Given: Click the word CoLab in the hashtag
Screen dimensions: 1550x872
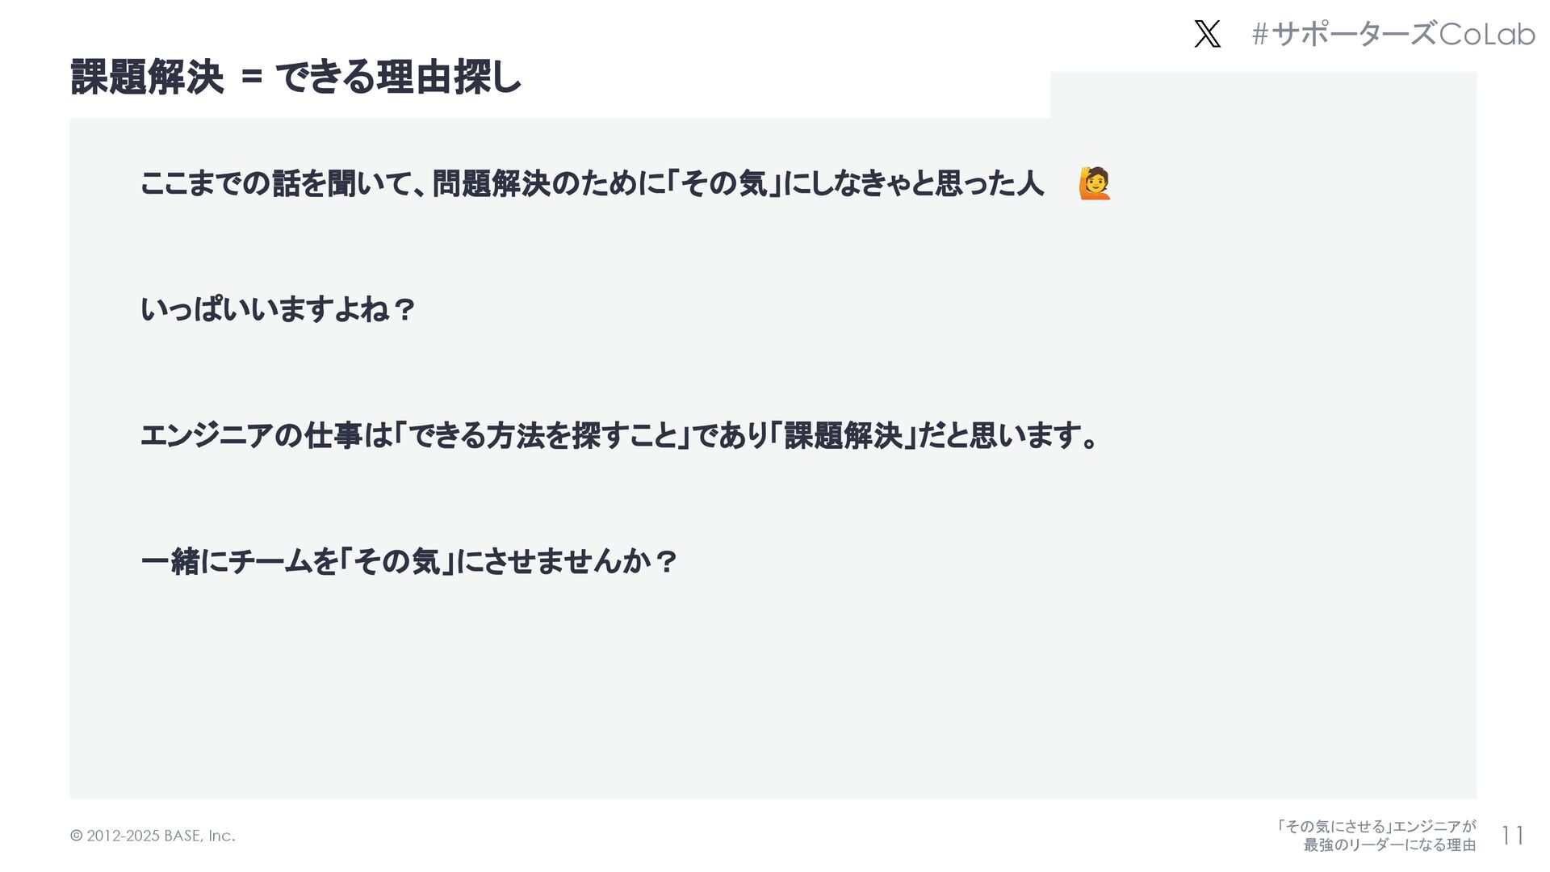Looking at the screenshot, I should [1487, 34].
